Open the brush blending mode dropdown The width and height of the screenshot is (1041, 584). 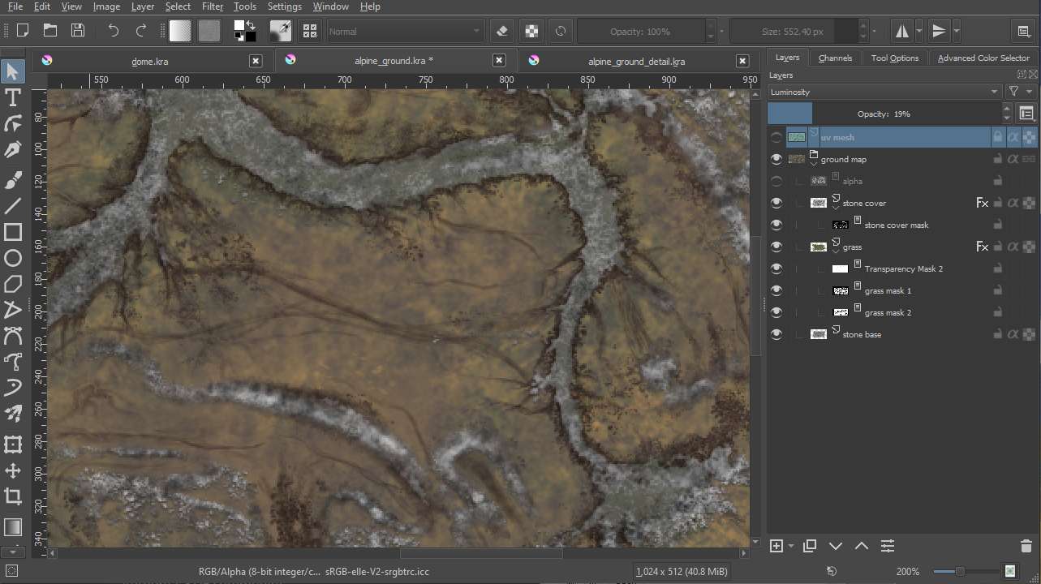pos(405,31)
